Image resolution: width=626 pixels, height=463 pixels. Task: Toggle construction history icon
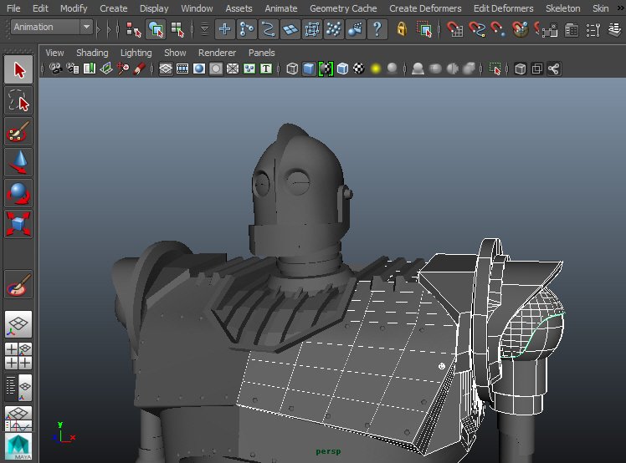pyautogui.click(x=572, y=30)
